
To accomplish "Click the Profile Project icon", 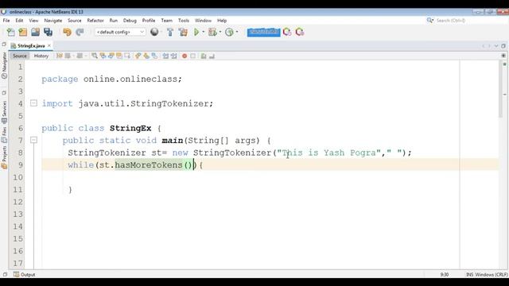I will tap(229, 32).
